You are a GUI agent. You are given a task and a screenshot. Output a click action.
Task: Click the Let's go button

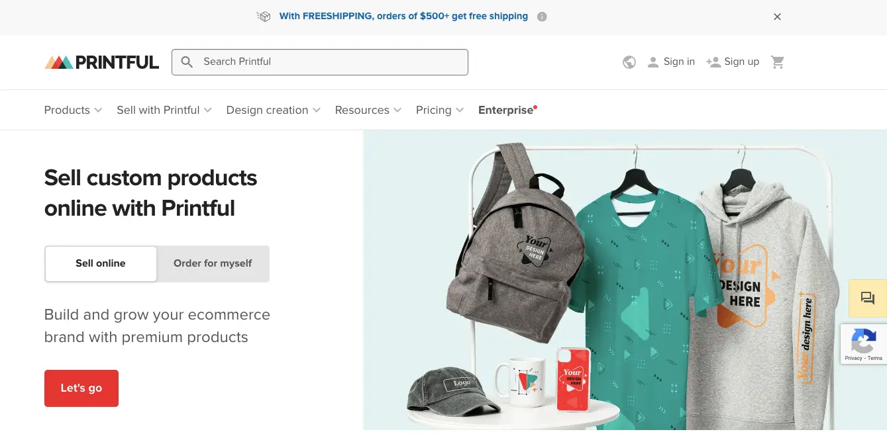coord(81,388)
